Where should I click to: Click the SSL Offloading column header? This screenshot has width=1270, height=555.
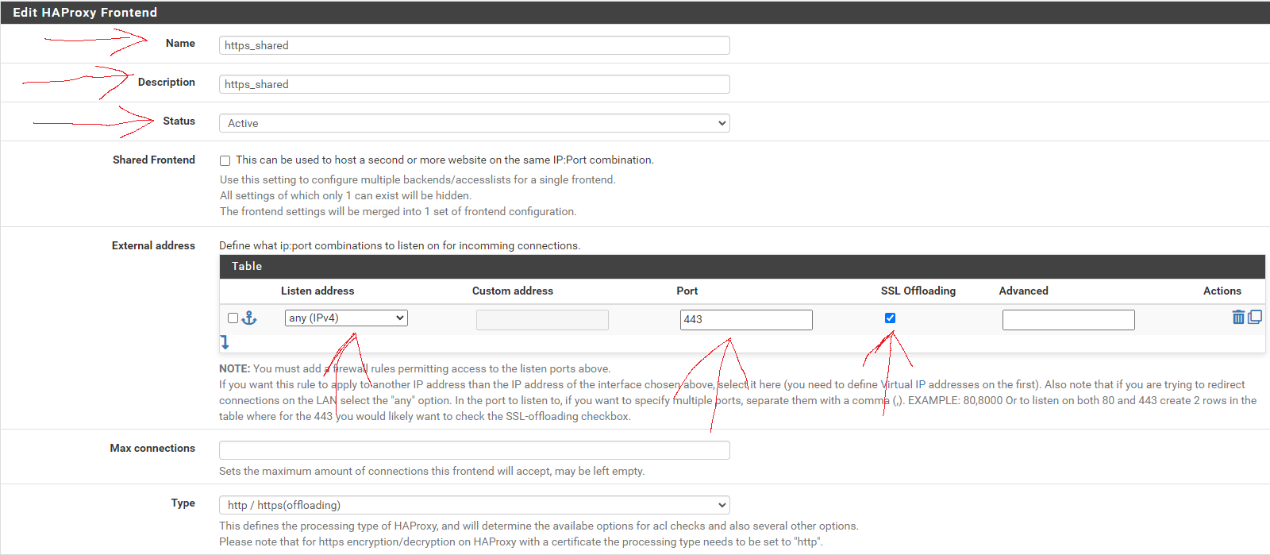(918, 291)
